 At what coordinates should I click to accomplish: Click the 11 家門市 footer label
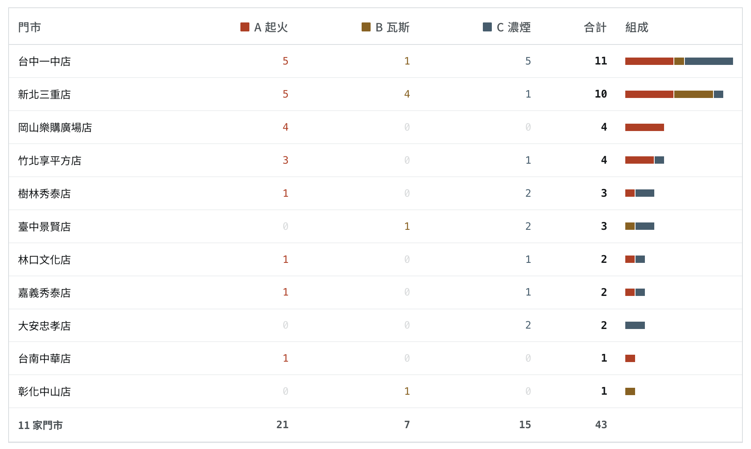40,425
